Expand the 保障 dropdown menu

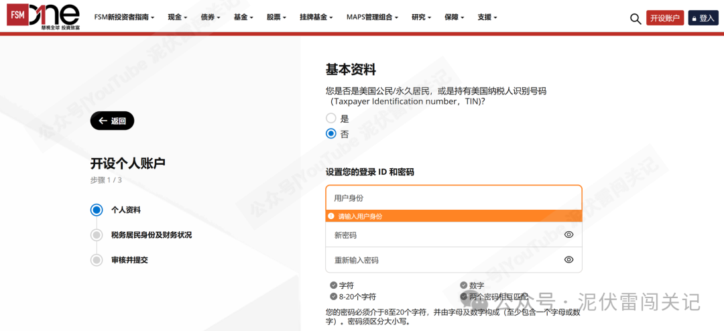click(455, 17)
